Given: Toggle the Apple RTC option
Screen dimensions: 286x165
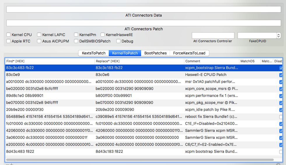Looking at the screenshot, I should pyautogui.click(x=9, y=41).
